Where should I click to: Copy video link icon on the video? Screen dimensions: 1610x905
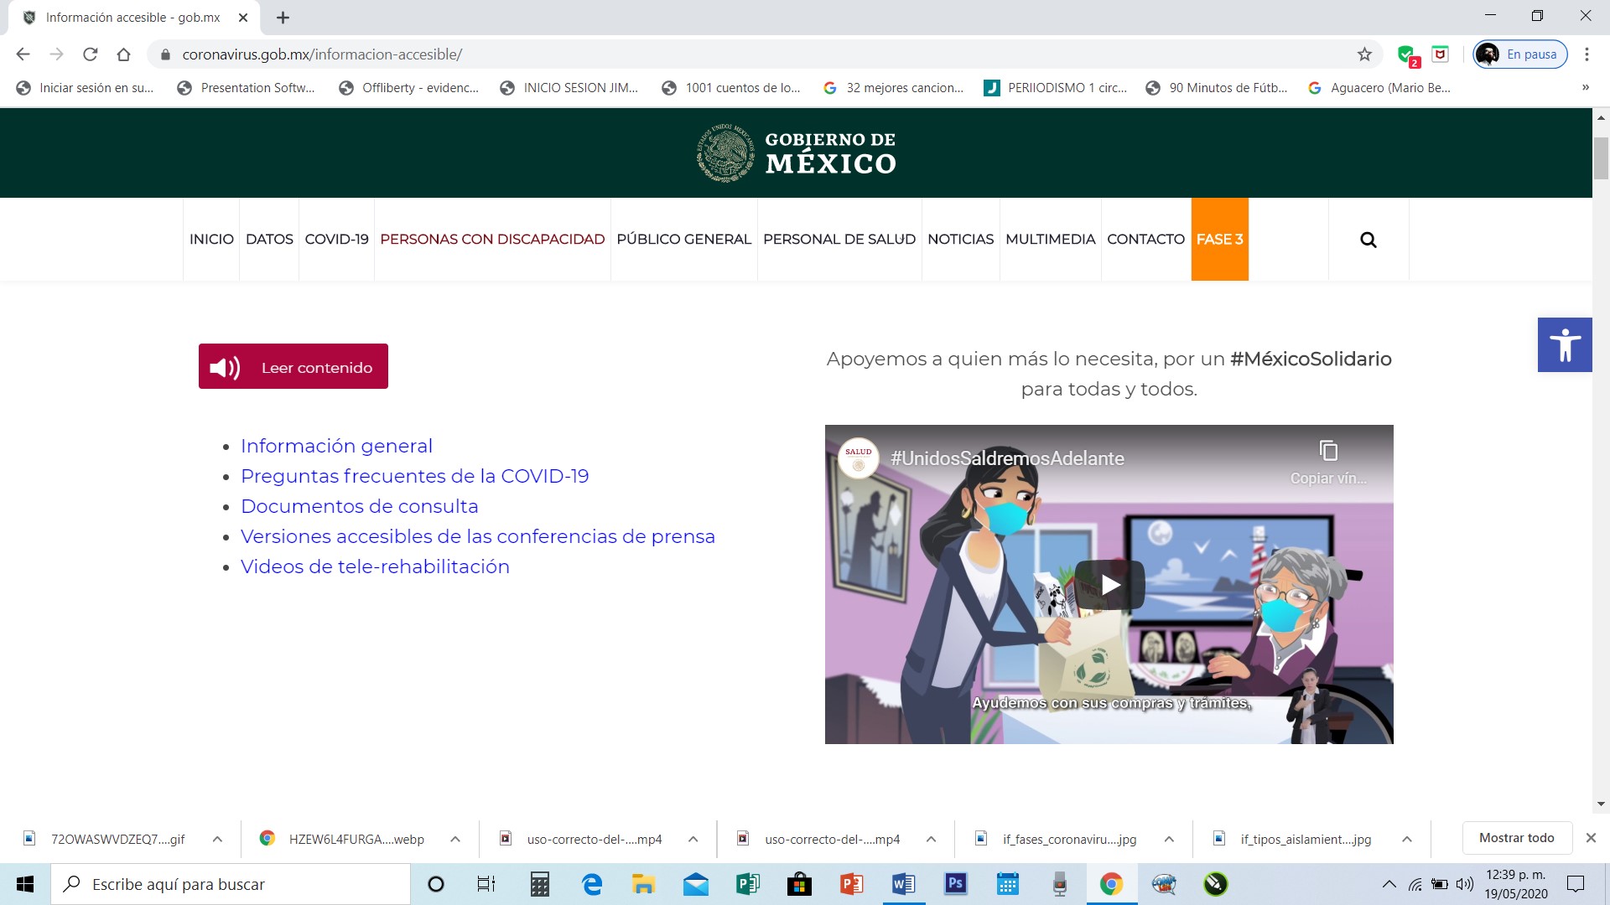point(1328,451)
